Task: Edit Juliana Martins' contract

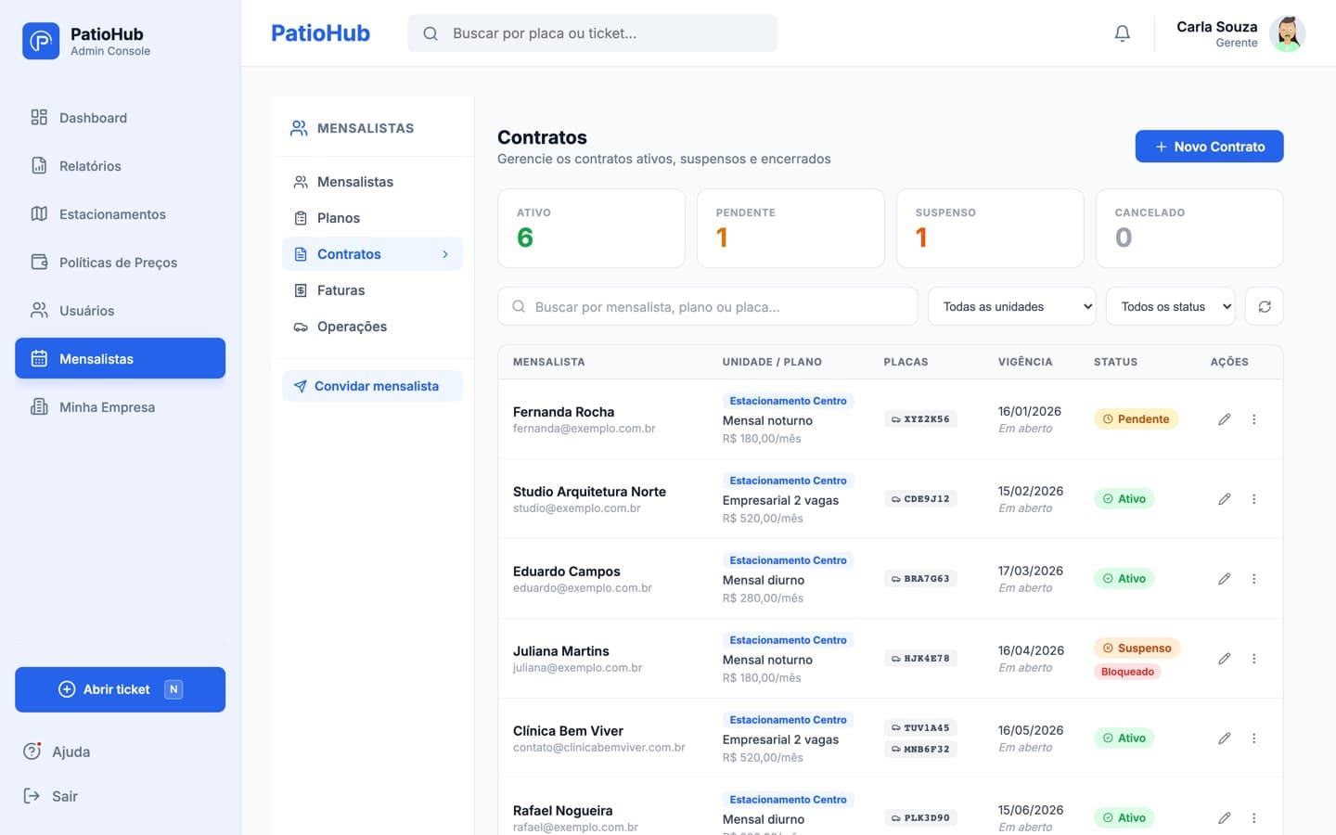Action: pyautogui.click(x=1224, y=659)
